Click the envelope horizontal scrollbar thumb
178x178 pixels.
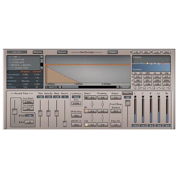pos(70,87)
